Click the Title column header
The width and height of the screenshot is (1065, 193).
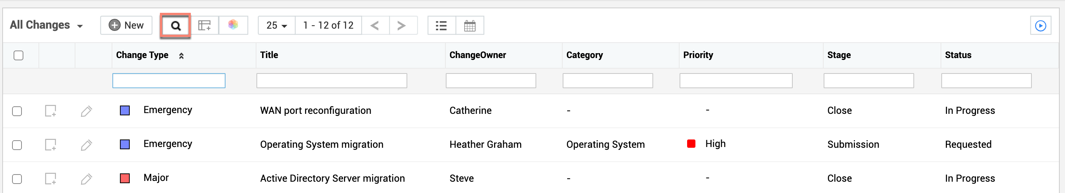click(x=269, y=55)
